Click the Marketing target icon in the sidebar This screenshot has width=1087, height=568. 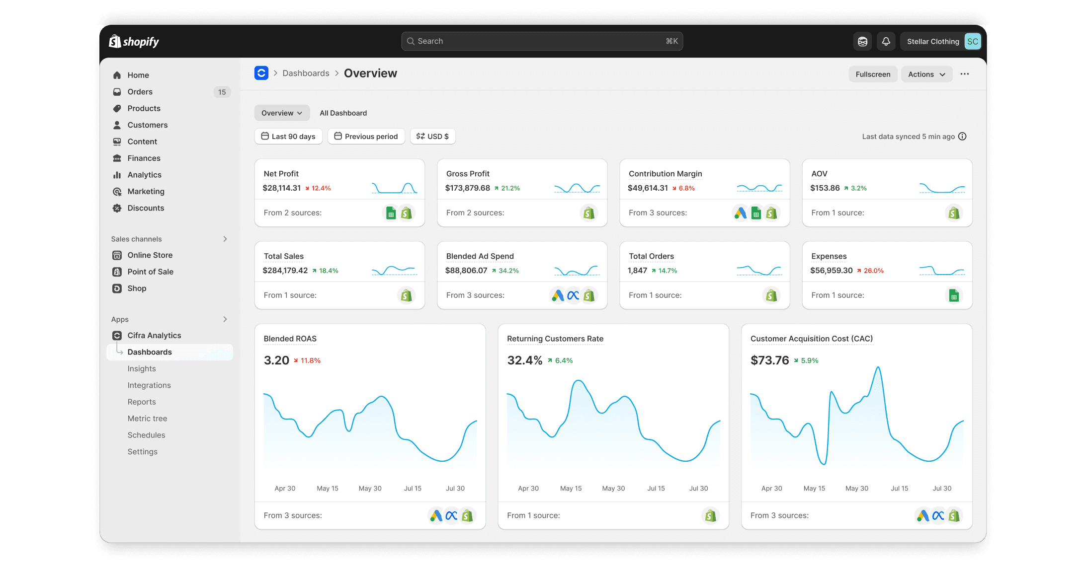(x=117, y=192)
